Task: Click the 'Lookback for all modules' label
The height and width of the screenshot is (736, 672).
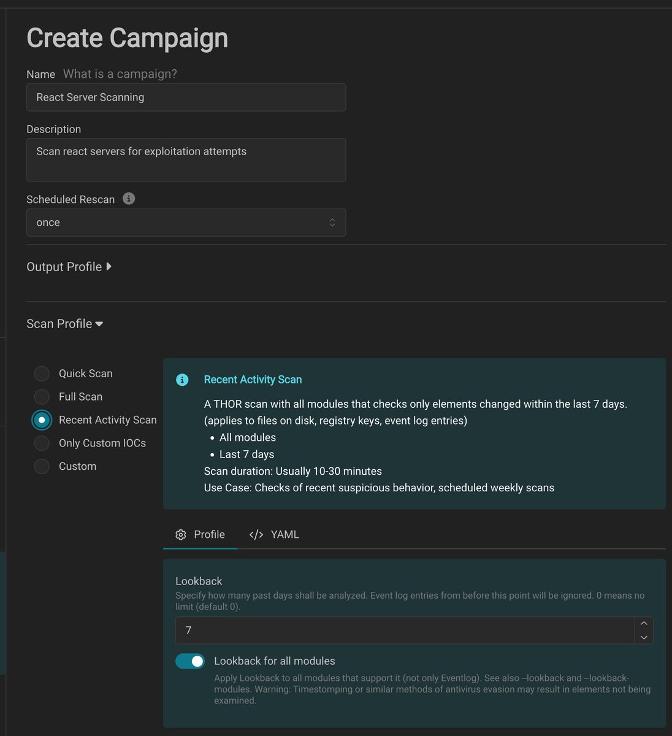Action: click(x=275, y=661)
